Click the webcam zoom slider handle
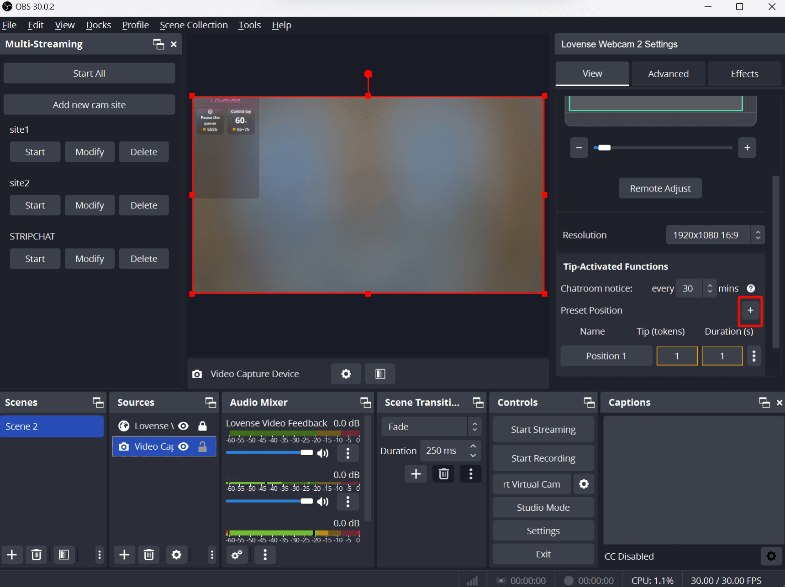This screenshot has height=587, width=785. (x=604, y=148)
